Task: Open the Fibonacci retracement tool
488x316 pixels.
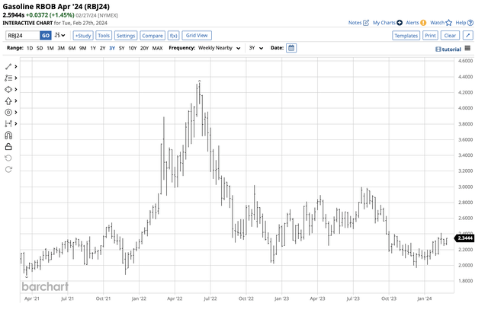Action: coord(8,78)
